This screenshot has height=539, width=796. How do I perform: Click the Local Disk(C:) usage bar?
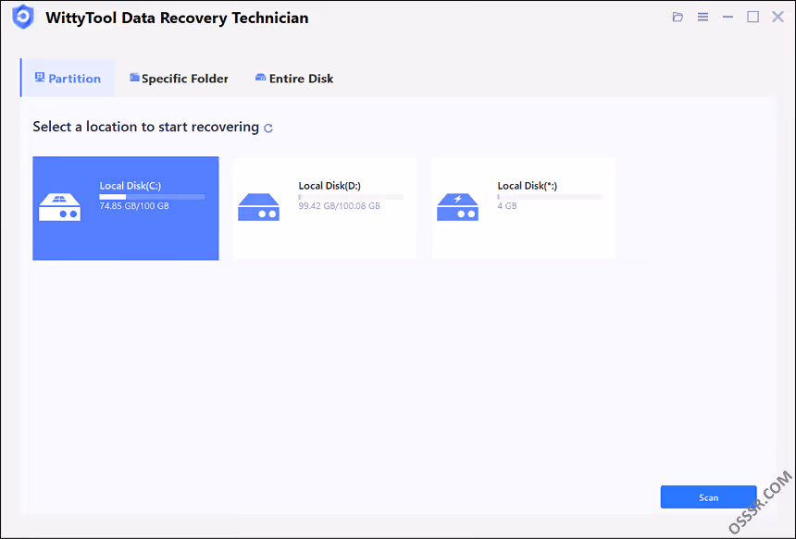(152, 197)
